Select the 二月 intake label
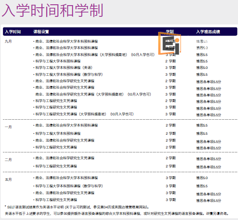 point(8,160)
